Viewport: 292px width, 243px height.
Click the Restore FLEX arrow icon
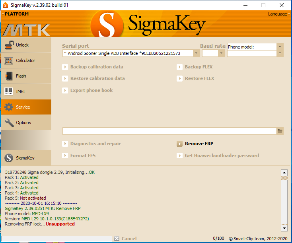tap(179, 78)
